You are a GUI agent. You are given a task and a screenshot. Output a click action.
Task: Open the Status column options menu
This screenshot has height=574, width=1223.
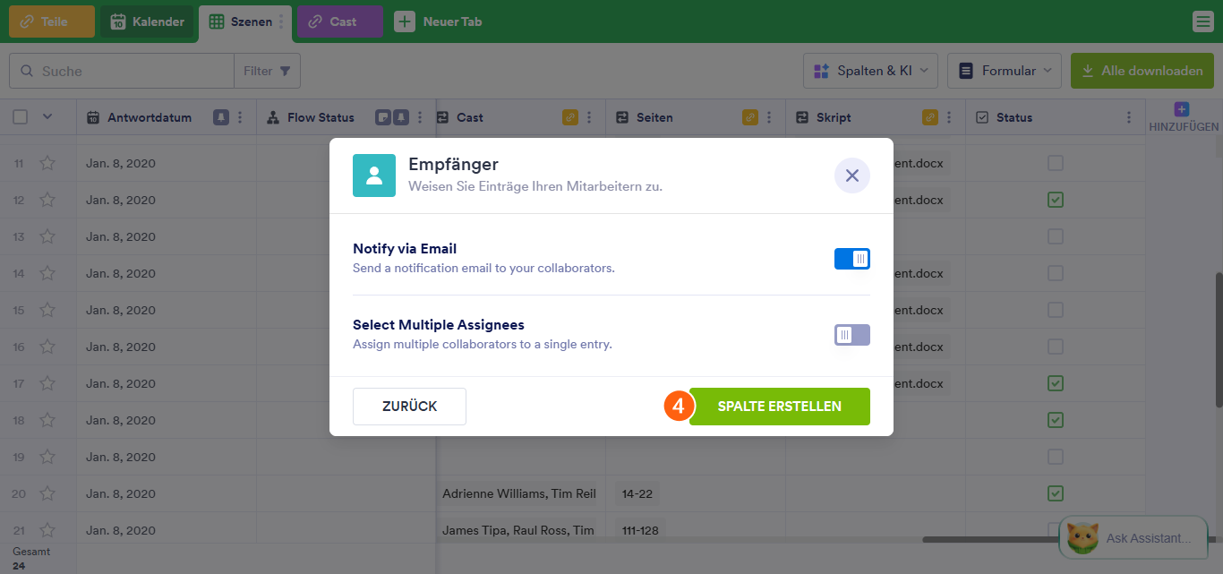tap(1127, 117)
